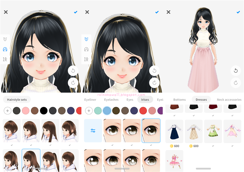Choose the navy pinafore dress costing 600
The width and height of the screenshot is (244, 172).
pos(174,132)
